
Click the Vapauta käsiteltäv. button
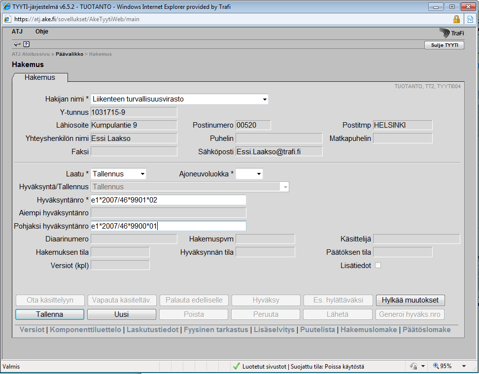[122, 300]
